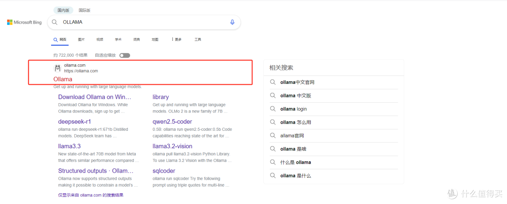507x204 pixels.
Task: Open the 'llama3.2-vision' sublink
Action: coord(172,146)
